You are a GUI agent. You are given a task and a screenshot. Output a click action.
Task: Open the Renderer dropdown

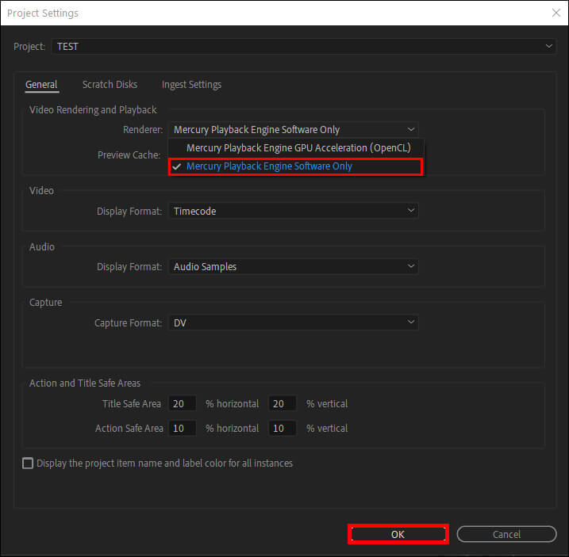tap(294, 129)
